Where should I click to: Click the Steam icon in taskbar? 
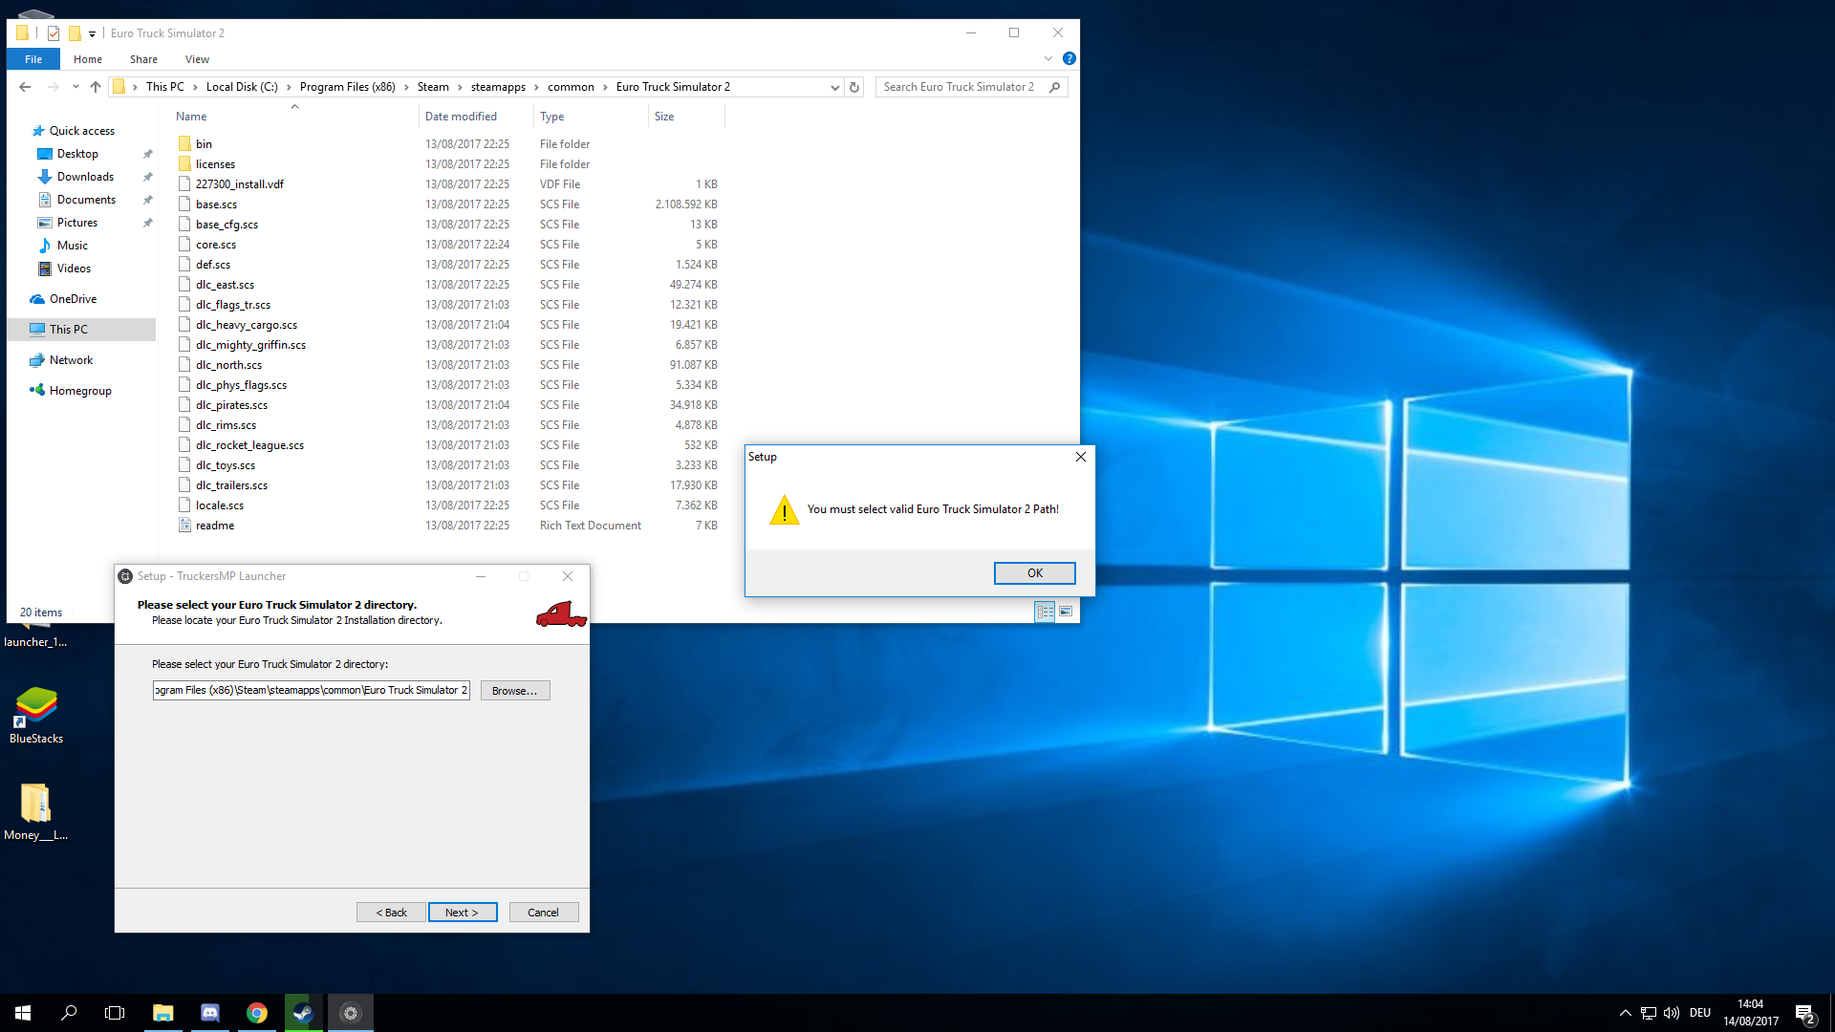(x=302, y=1012)
